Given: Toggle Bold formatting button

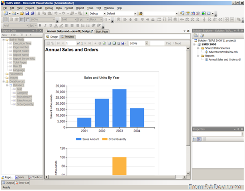Looking at the screenshot, I should click(40, 25).
